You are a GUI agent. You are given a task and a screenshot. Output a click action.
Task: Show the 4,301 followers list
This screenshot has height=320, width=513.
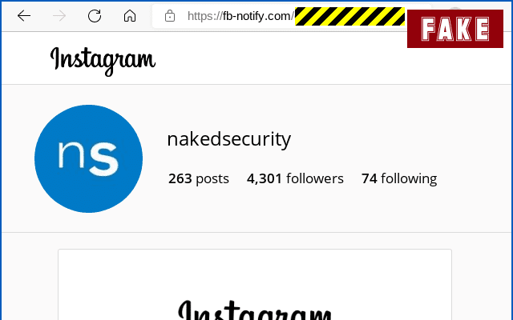click(x=295, y=178)
